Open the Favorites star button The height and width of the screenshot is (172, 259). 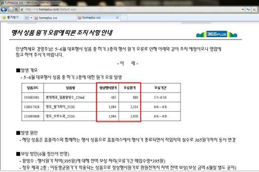click(x=11, y=17)
